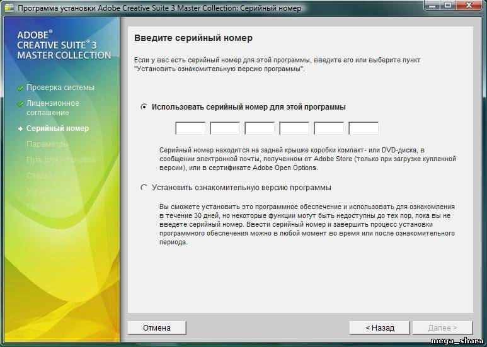
Task: Click the Отмена button
Action: [157, 327]
